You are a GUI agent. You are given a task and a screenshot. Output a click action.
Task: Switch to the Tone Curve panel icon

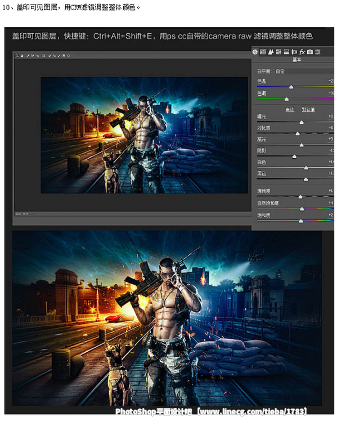pos(263,52)
